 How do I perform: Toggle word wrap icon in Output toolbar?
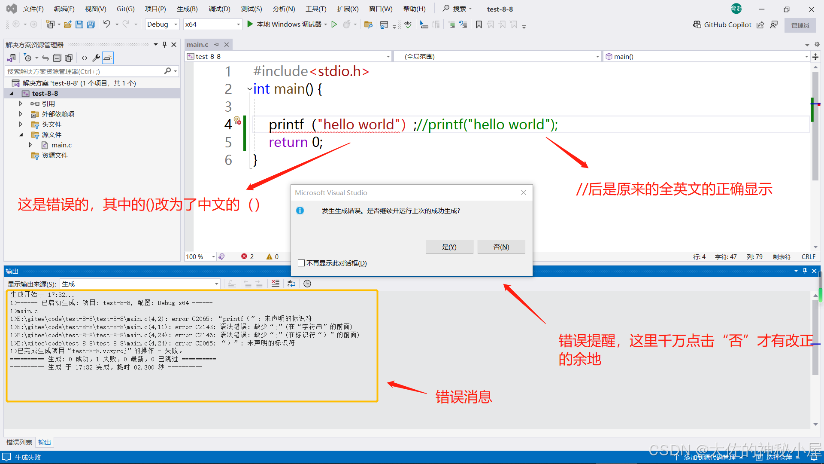[x=291, y=284]
